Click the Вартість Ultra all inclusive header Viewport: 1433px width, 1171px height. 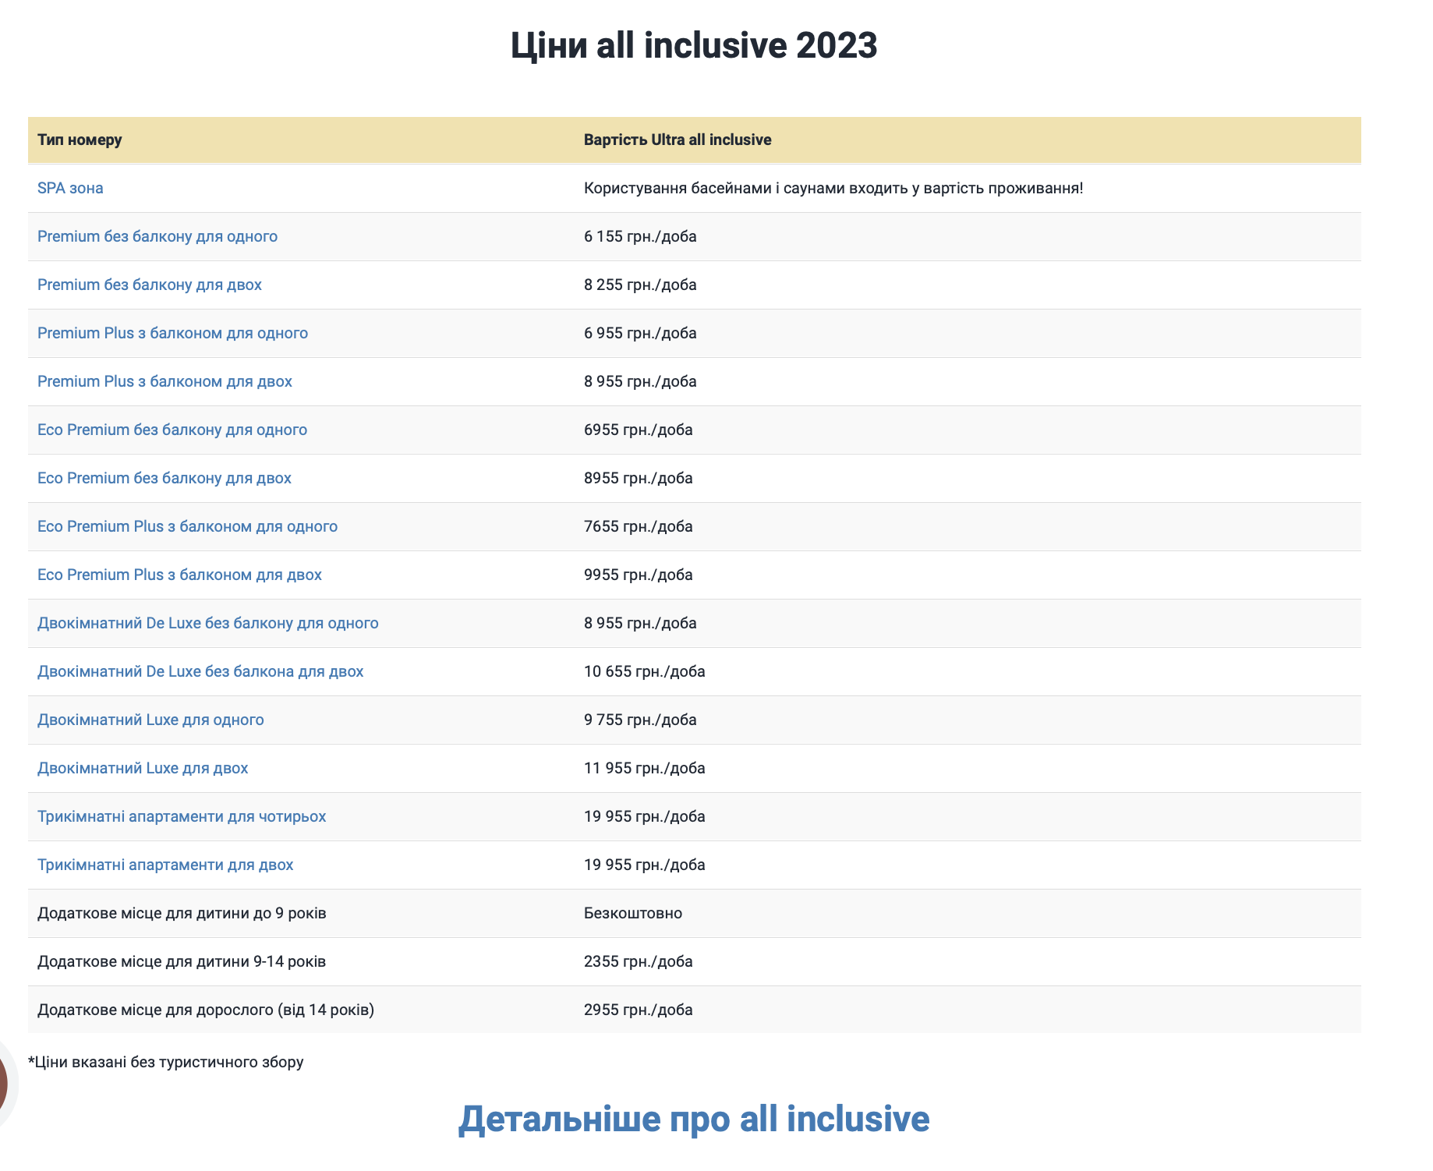point(677,140)
